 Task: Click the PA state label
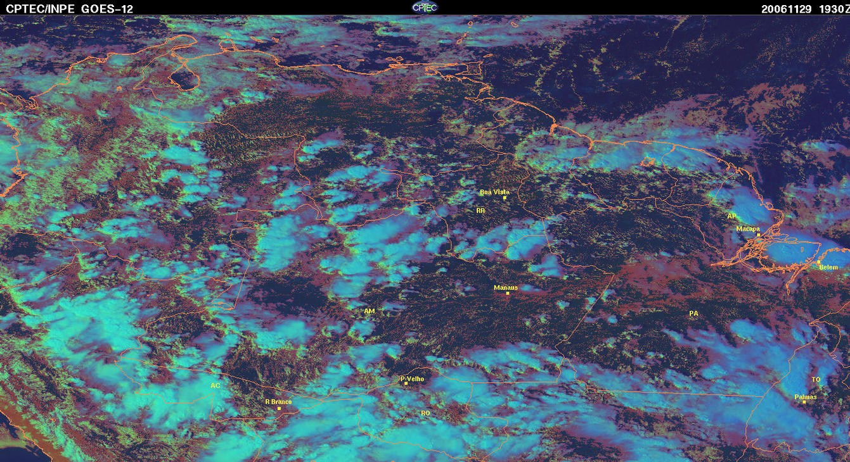[693, 313]
